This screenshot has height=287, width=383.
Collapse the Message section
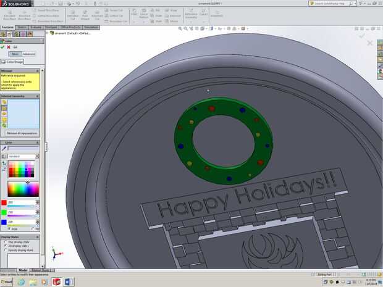point(37,71)
